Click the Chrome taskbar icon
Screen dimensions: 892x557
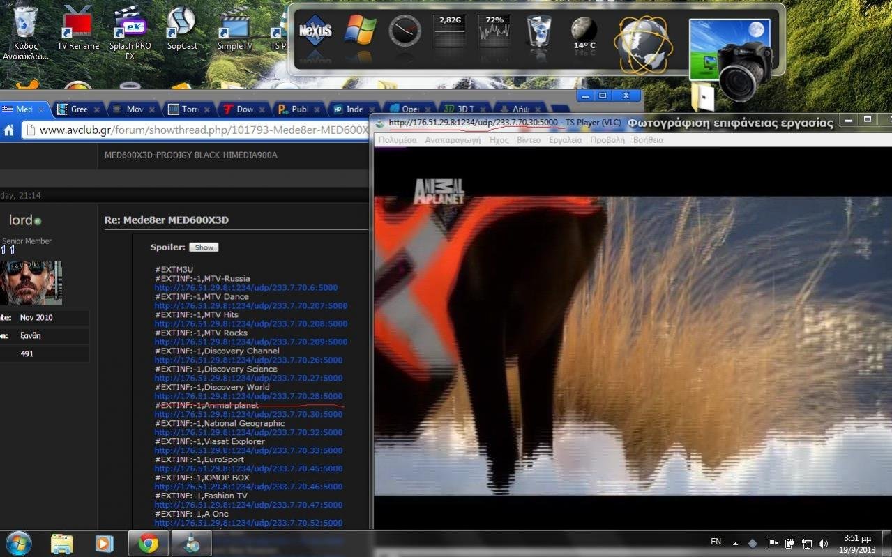tap(148, 543)
